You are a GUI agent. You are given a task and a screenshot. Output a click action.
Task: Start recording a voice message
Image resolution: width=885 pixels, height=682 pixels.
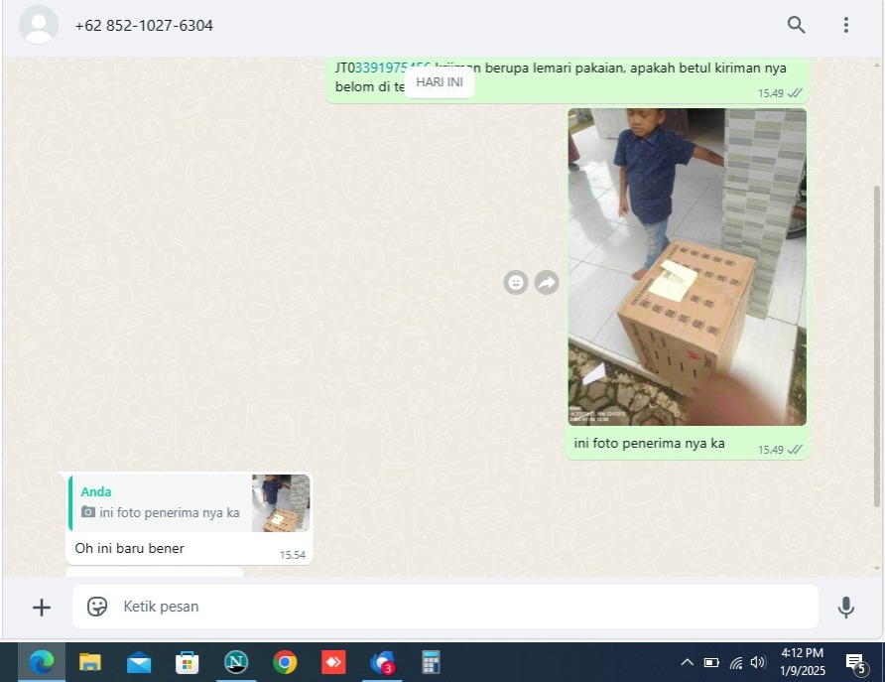tap(845, 608)
